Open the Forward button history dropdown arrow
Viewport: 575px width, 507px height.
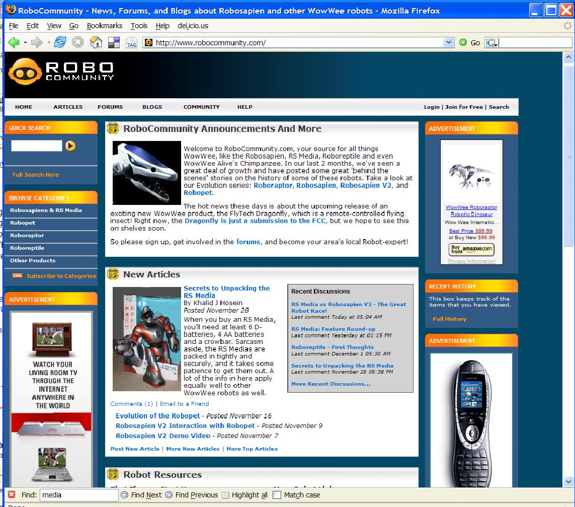pyautogui.click(x=48, y=43)
